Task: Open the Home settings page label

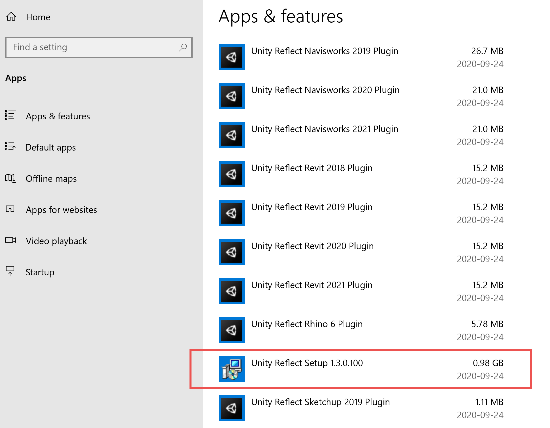Action: point(38,17)
